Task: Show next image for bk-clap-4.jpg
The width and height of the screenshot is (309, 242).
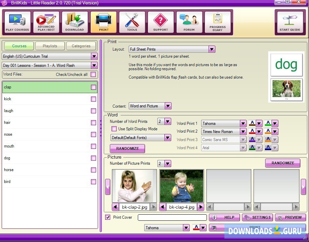Action: [200, 207]
